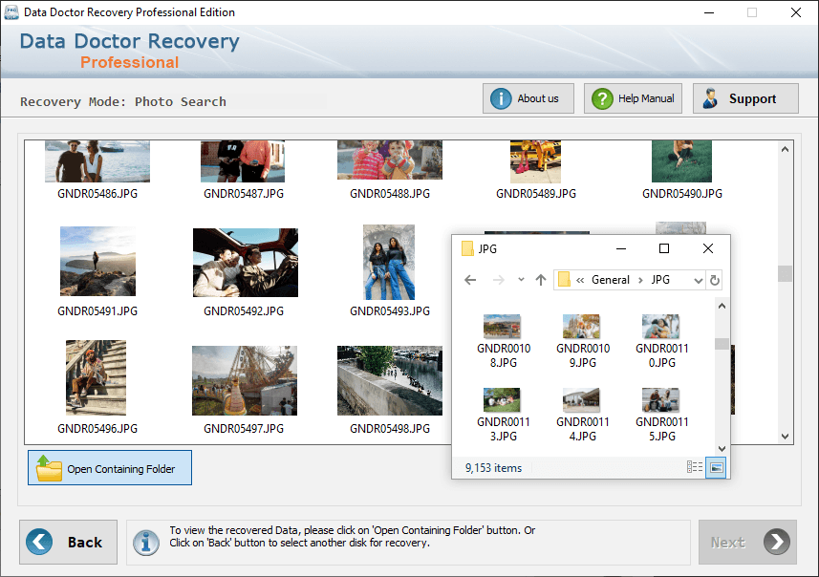Click Open Containing Folder button
The image size is (819, 577).
(110, 467)
